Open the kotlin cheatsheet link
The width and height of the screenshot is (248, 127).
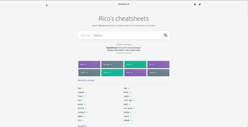click(x=81, y=108)
